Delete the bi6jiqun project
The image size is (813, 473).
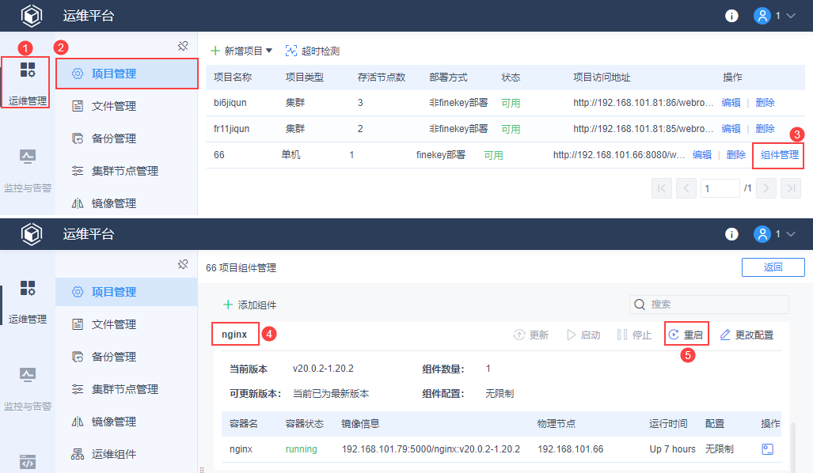click(x=765, y=103)
